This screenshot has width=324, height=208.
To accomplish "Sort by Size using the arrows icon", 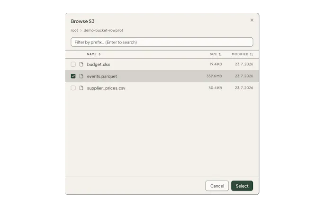I will [x=220, y=54].
